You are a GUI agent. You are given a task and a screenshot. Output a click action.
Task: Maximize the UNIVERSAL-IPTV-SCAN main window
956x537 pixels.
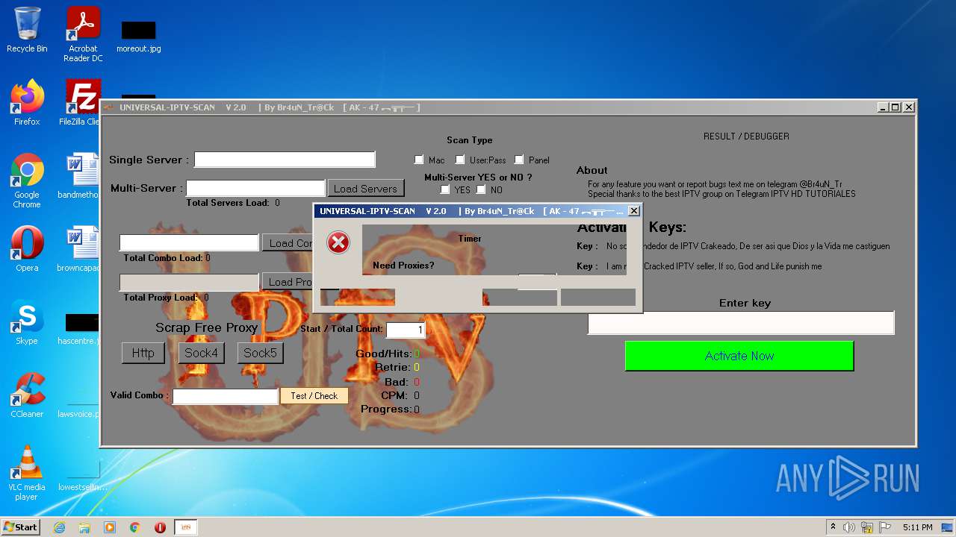click(x=896, y=107)
